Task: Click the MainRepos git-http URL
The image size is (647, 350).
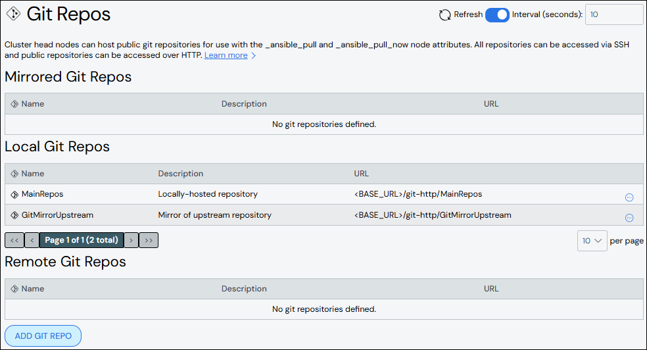Action: coord(418,194)
